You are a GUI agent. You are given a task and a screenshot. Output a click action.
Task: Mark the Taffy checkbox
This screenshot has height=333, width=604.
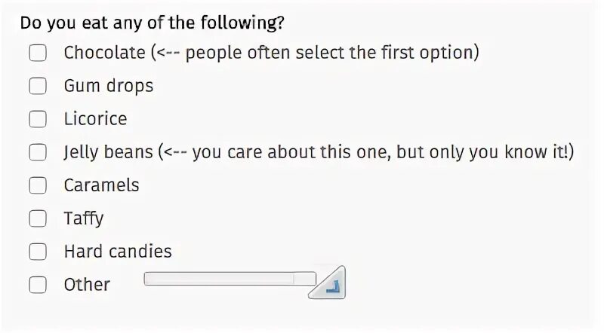click(x=38, y=218)
